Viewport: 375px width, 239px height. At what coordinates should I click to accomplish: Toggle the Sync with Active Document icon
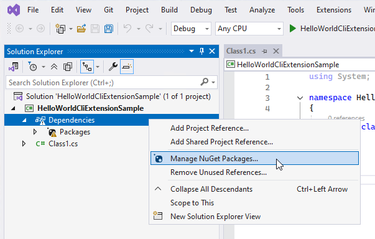pyautogui.click(x=87, y=67)
